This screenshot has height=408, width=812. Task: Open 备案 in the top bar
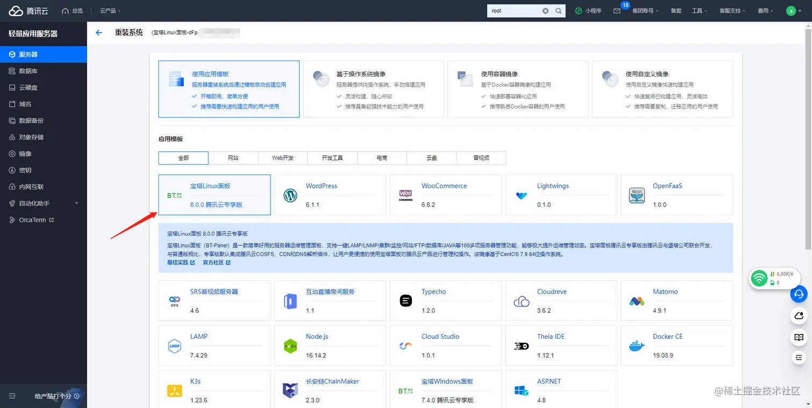pos(676,11)
